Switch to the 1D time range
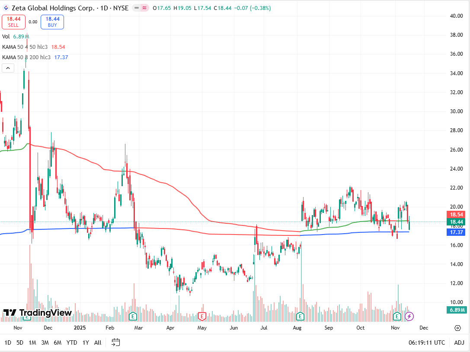Viewport: 470px width, 352px height. [x=8, y=342]
